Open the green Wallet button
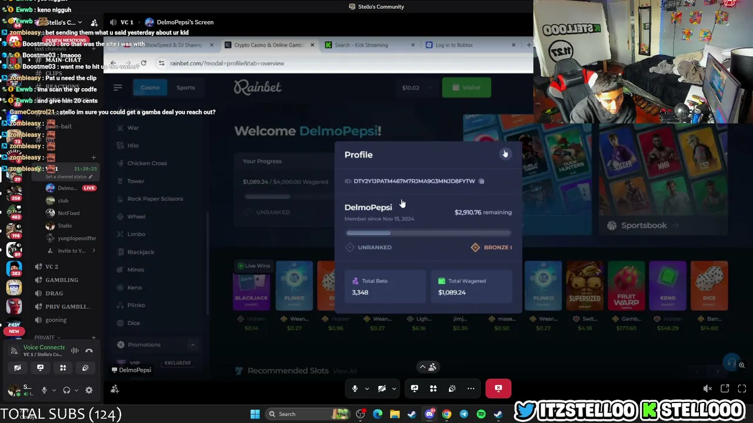The image size is (753, 423). [x=467, y=88]
